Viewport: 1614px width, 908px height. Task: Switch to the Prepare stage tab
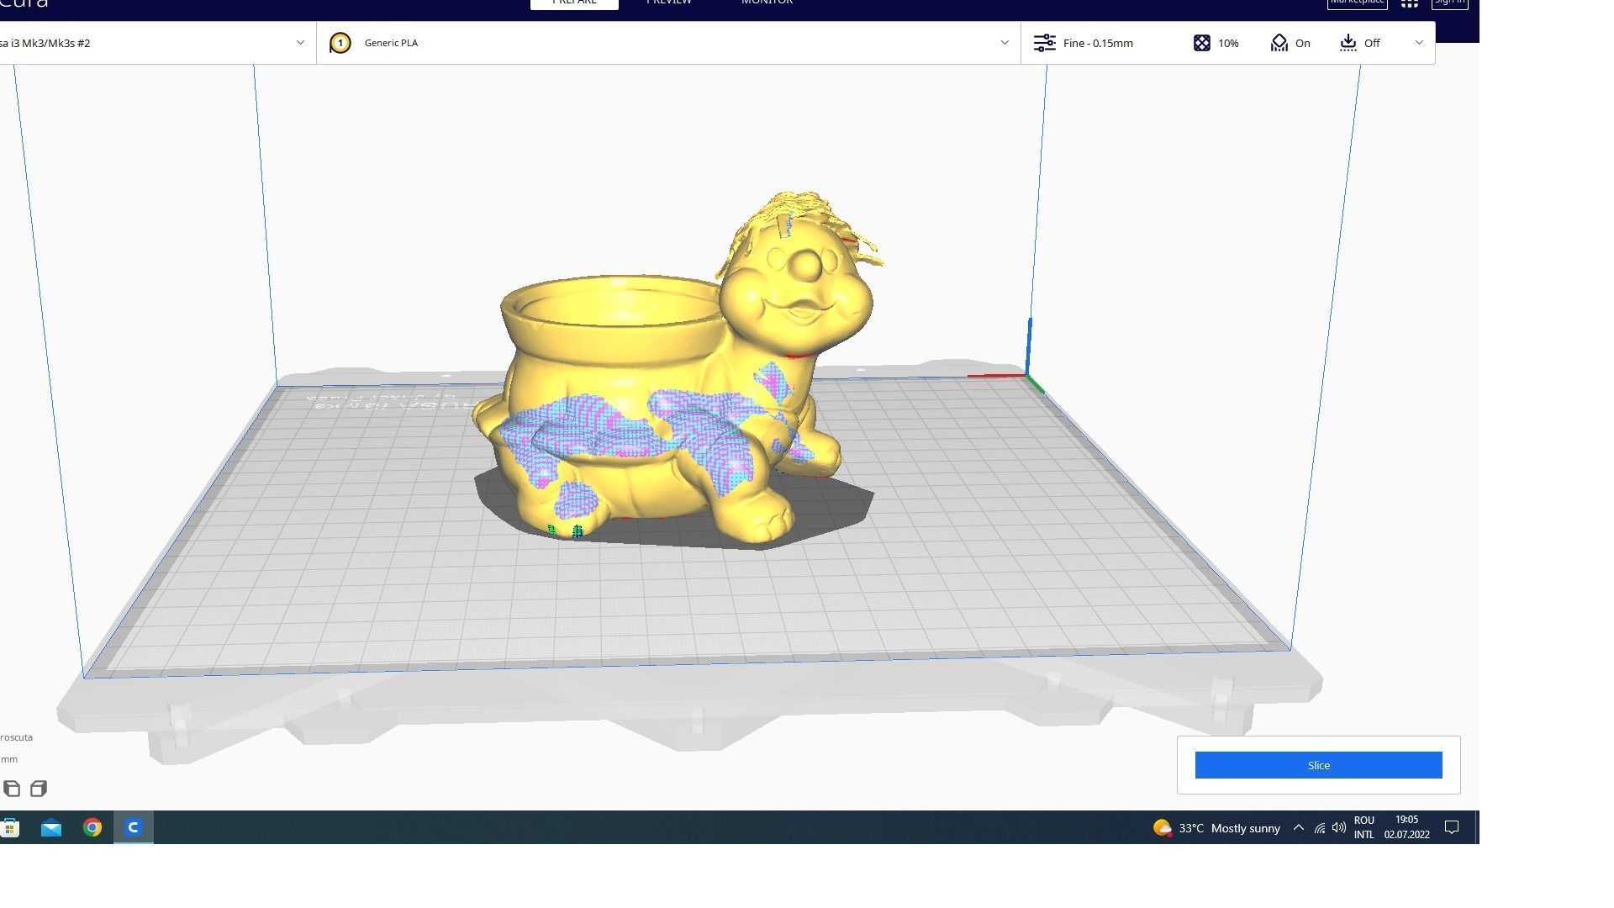click(x=574, y=3)
